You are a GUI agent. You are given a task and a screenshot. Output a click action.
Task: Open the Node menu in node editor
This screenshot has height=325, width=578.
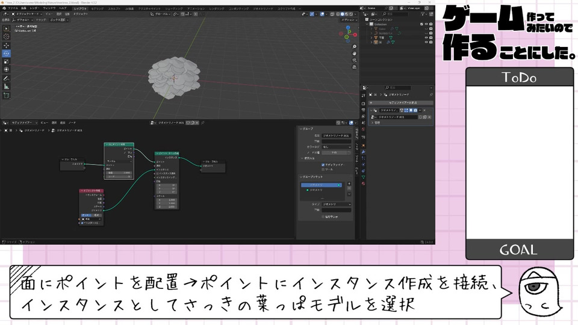[72, 123]
